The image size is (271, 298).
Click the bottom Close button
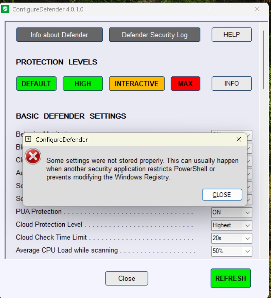pyautogui.click(x=127, y=278)
